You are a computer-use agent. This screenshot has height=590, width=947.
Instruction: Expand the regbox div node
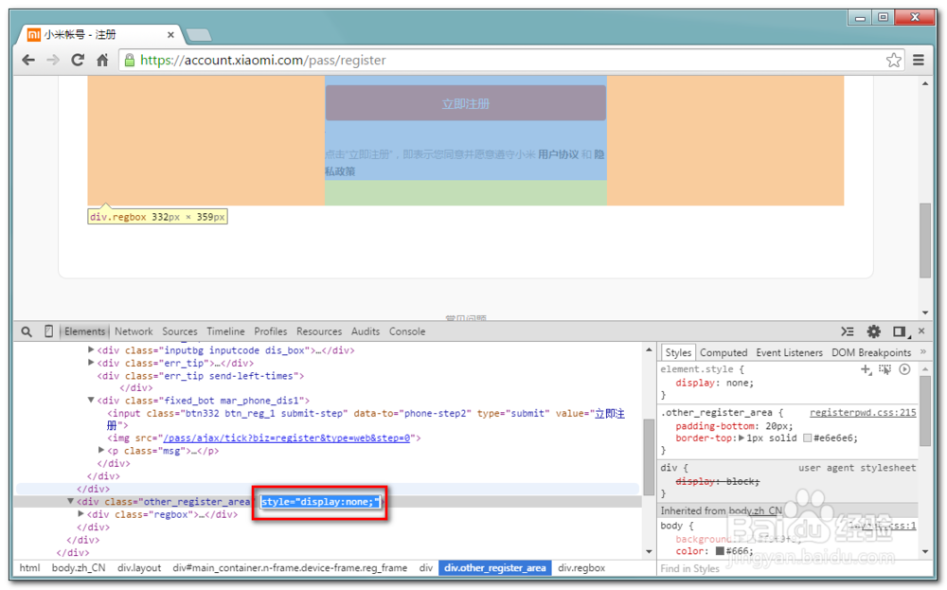[x=80, y=513]
